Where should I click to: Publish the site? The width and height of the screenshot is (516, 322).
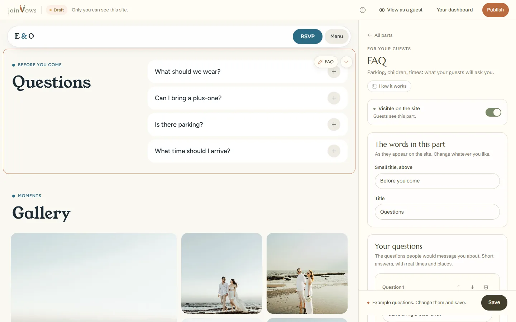click(x=496, y=10)
